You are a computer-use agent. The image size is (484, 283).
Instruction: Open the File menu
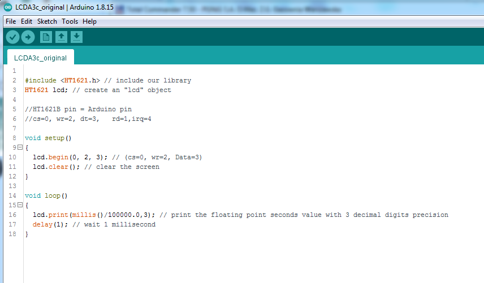11,21
